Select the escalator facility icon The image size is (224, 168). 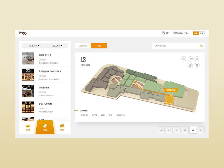(x=191, y=59)
